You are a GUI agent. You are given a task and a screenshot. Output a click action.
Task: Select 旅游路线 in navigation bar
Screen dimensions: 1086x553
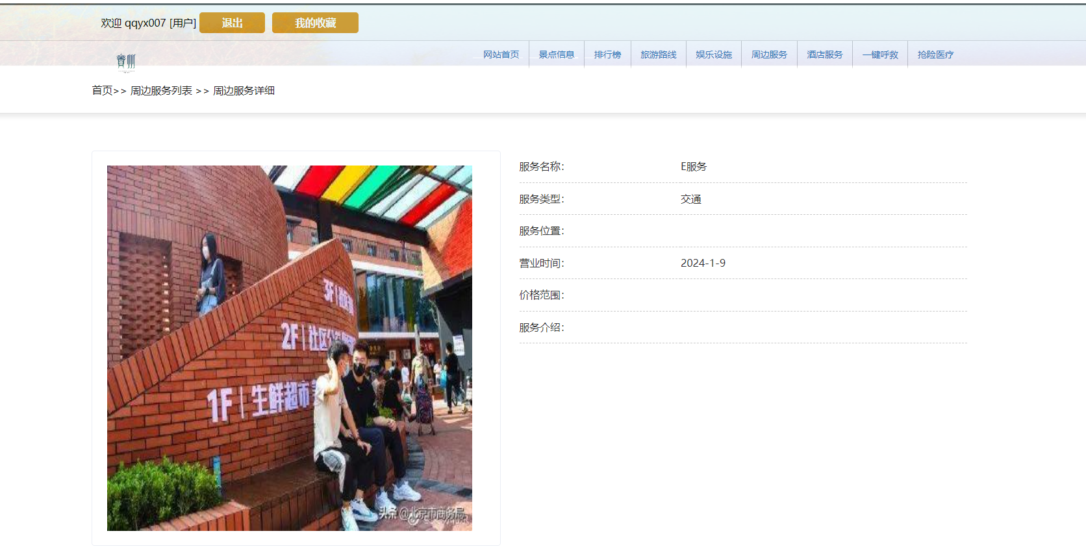659,55
